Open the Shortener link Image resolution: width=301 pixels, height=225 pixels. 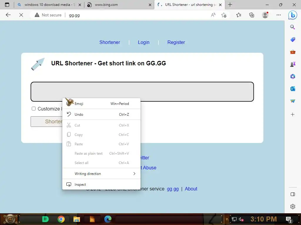[110, 42]
